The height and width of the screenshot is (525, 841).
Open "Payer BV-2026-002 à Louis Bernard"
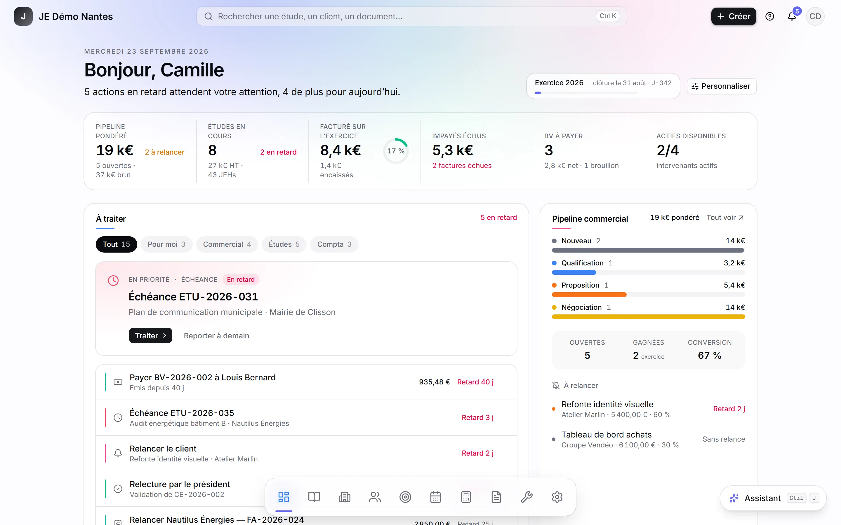203,377
